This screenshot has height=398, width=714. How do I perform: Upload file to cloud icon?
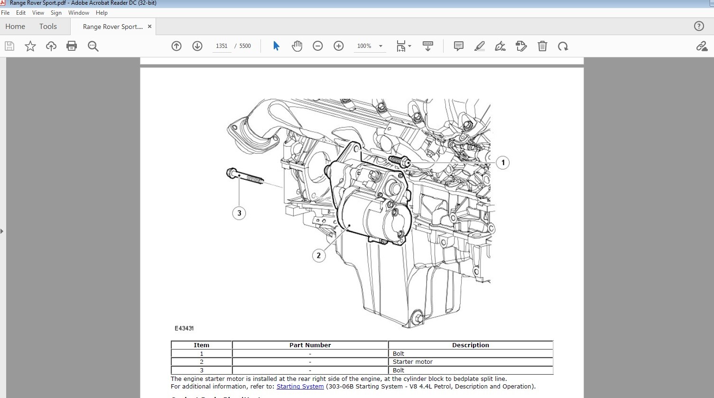pyautogui.click(x=51, y=46)
